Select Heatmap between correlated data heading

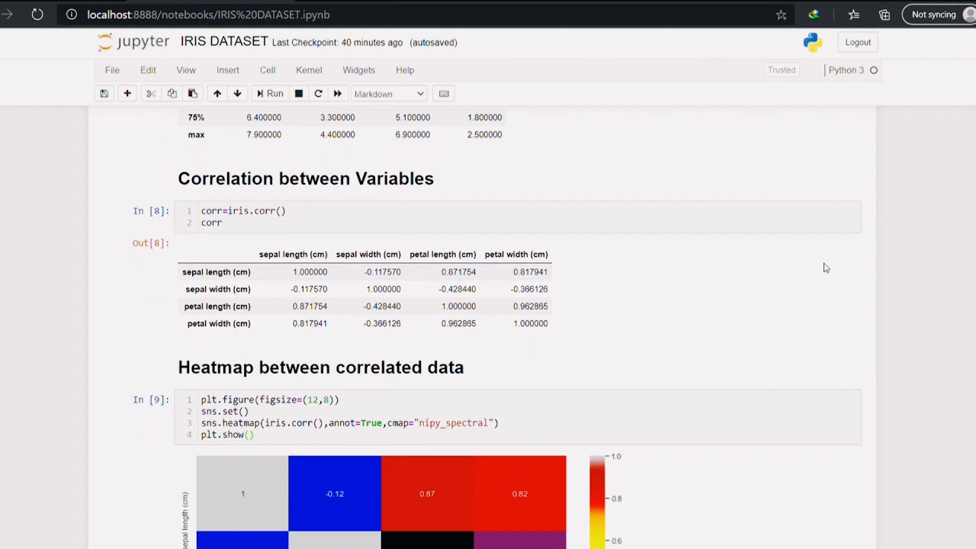(321, 368)
